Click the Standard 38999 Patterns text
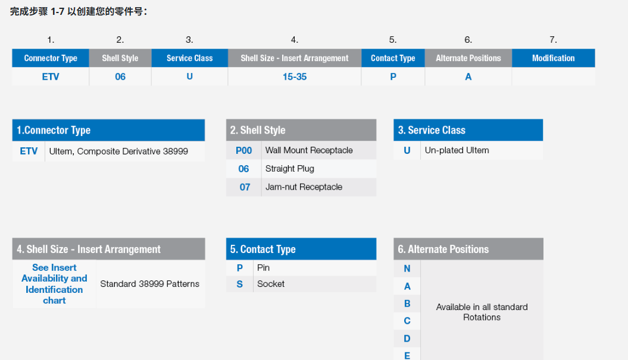Viewport: 628px width, 360px height. point(149,284)
